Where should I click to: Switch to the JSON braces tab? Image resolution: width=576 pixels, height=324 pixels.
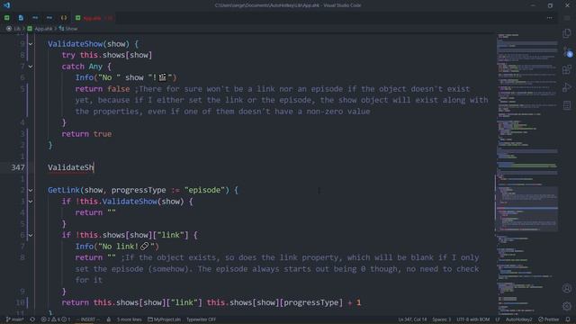click(x=64, y=18)
